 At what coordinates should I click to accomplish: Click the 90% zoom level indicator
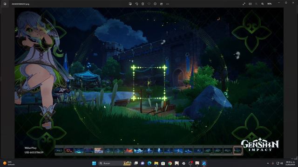coord(269,4)
